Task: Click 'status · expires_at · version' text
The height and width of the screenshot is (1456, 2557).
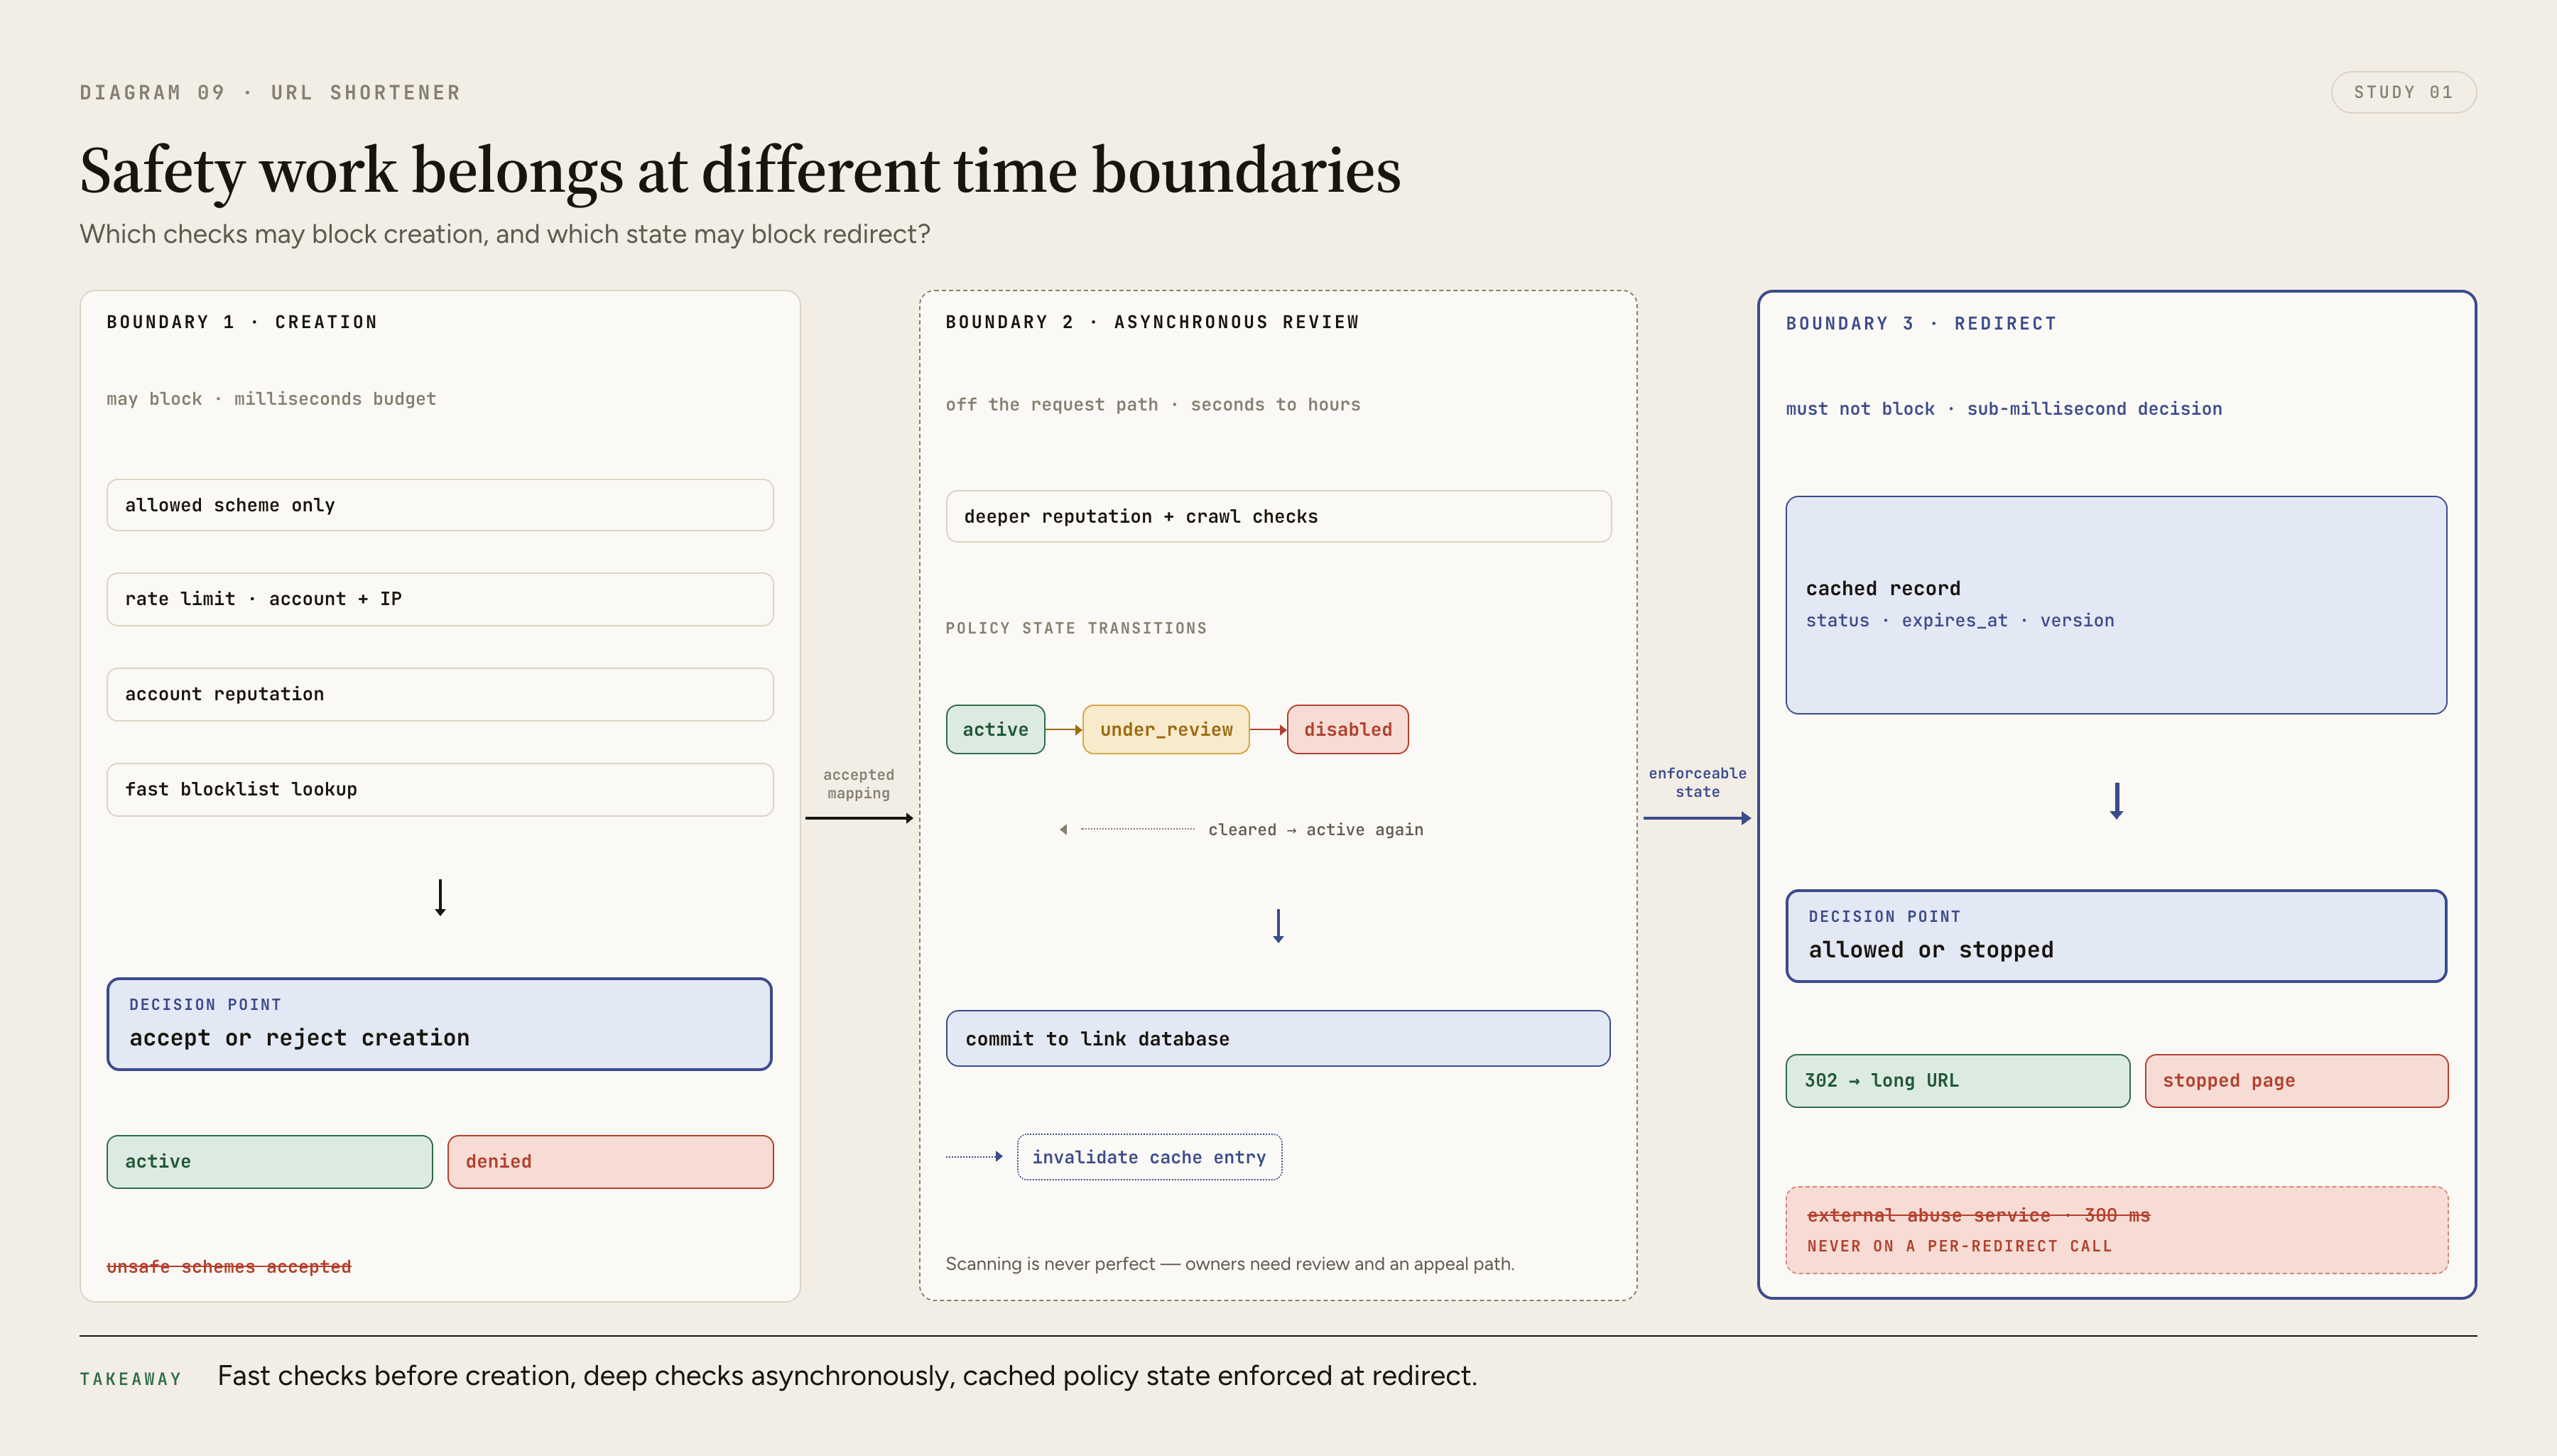Action: [x=1960, y=620]
